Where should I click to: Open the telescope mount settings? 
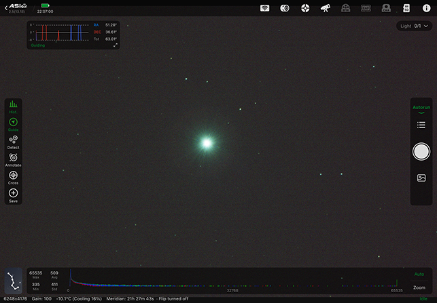pos(326,8)
